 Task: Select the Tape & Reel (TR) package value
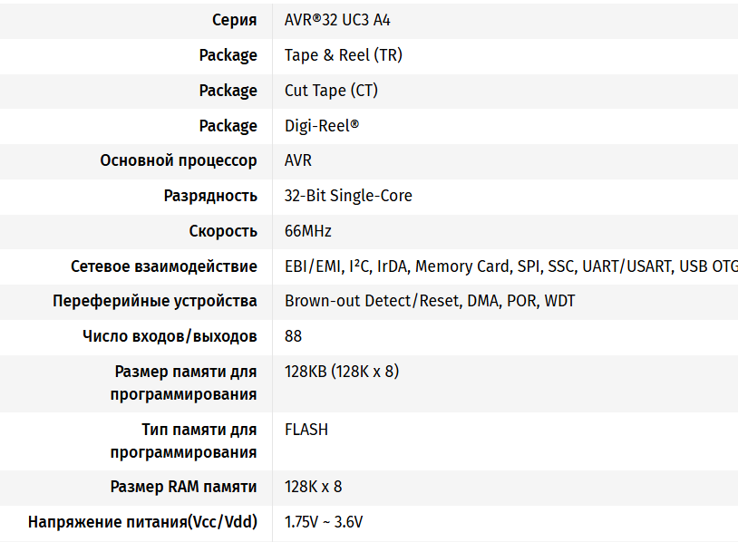pyautogui.click(x=343, y=55)
